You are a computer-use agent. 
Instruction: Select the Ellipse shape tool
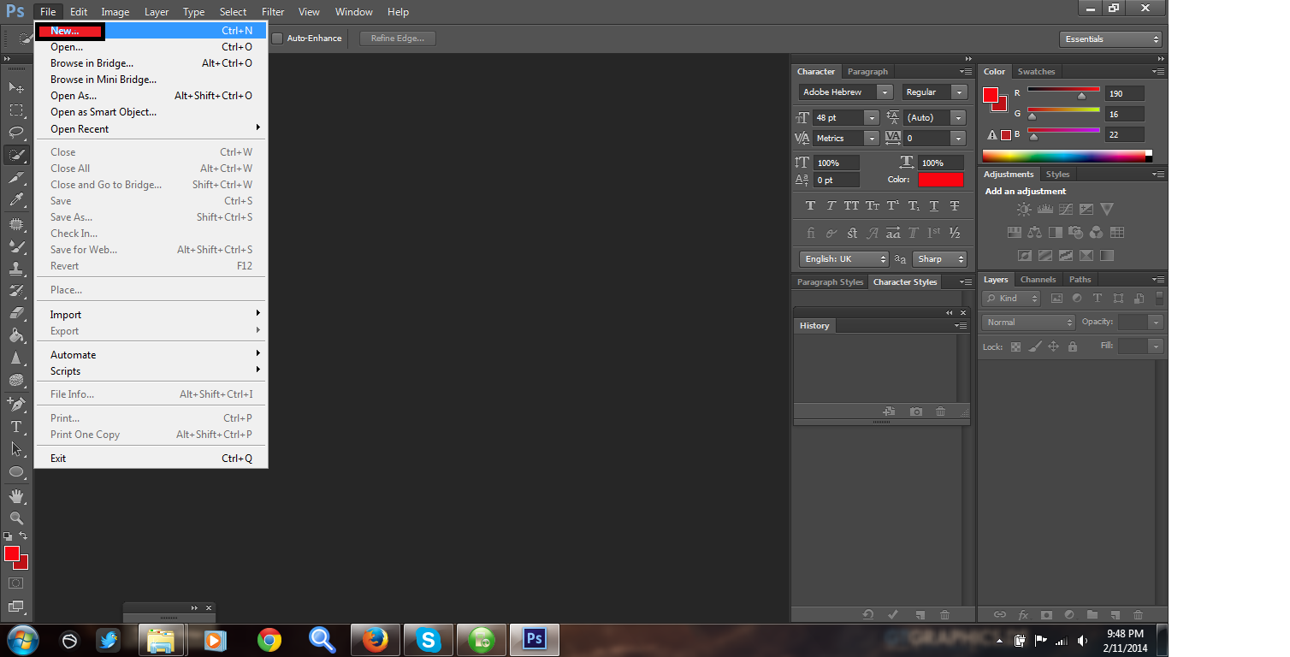16,471
